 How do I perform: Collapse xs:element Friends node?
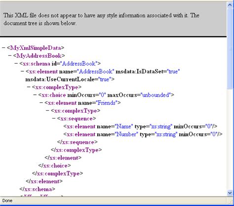click(x=41, y=103)
